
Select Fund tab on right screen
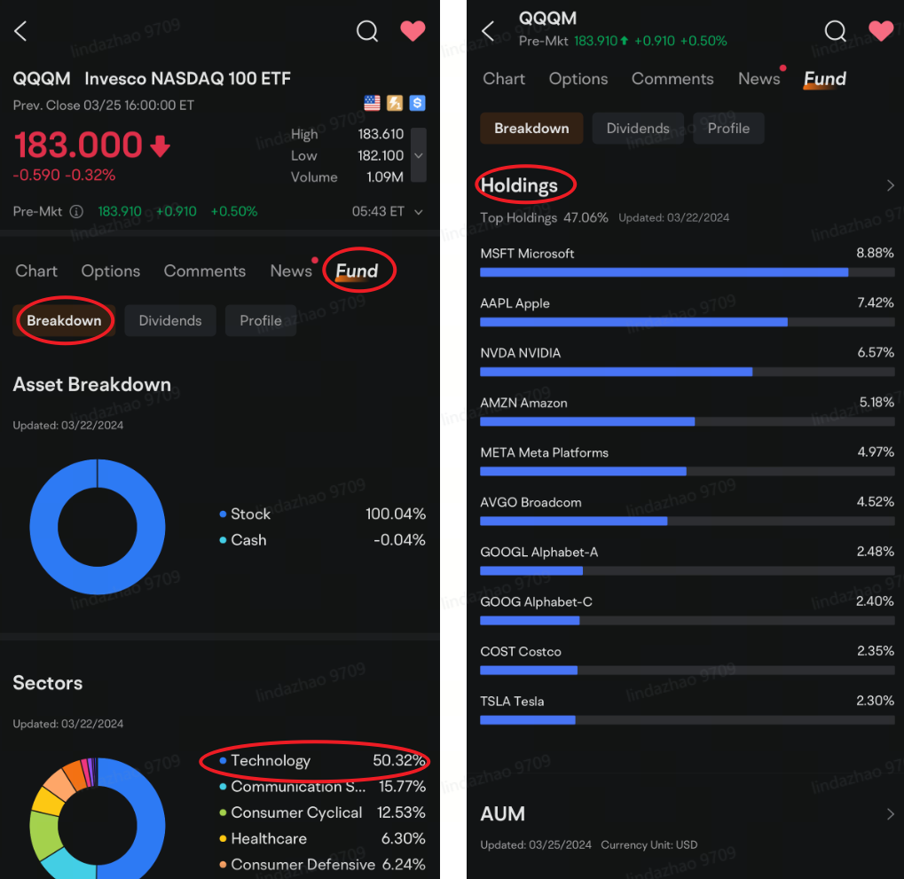pos(825,79)
